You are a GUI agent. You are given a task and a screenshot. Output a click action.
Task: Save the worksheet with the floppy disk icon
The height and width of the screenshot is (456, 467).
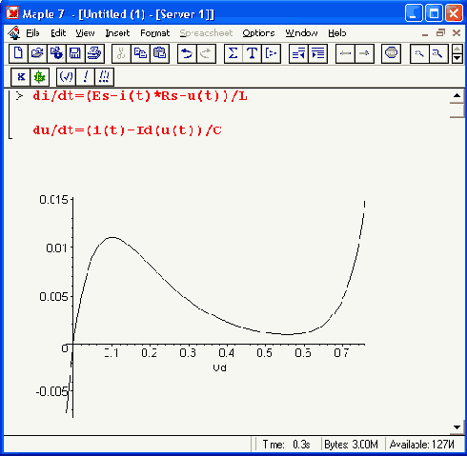[x=75, y=53]
